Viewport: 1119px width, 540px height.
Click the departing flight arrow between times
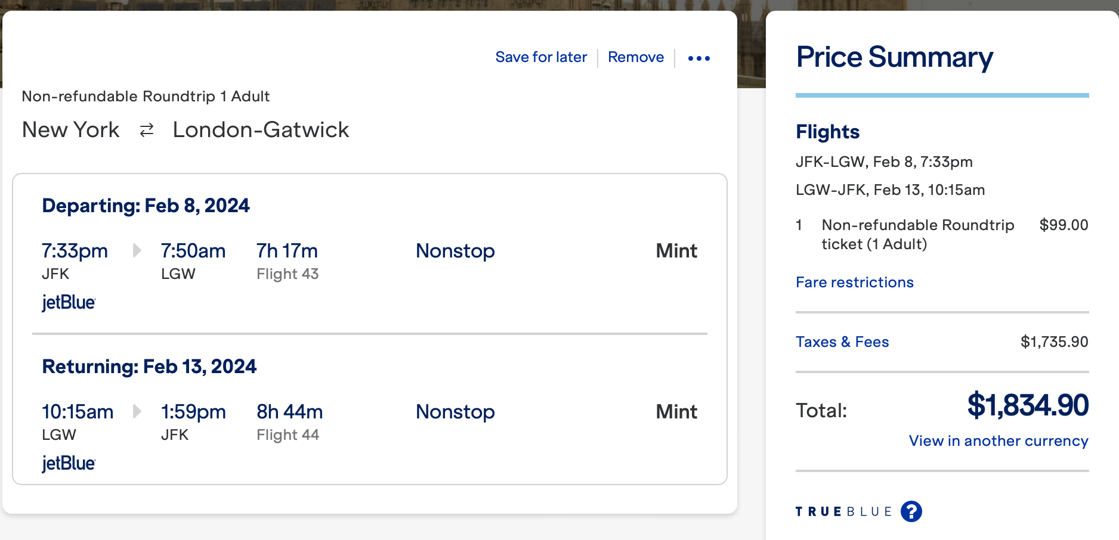[x=137, y=250]
